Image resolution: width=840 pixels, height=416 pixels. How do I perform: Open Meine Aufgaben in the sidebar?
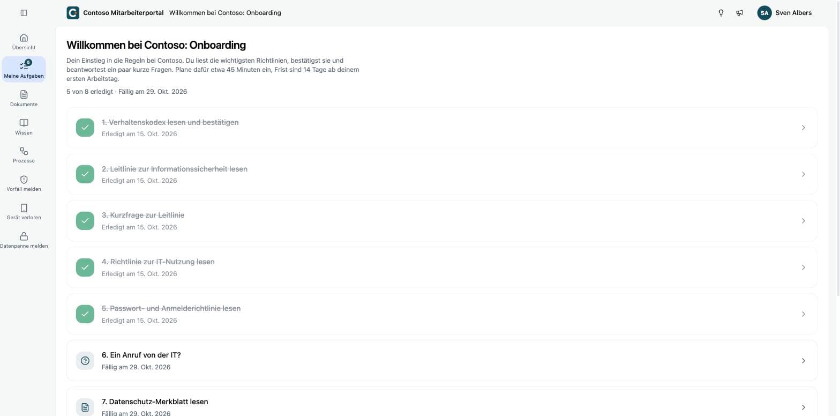(x=24, y=70)
